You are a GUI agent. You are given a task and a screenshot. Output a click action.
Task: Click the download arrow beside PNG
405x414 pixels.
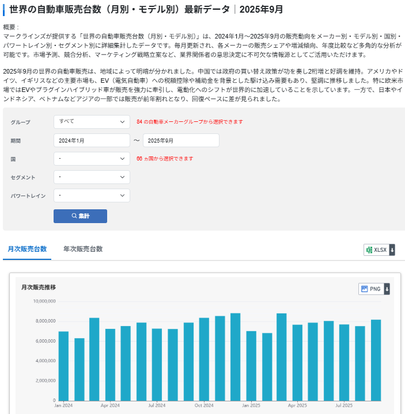(x=387, y=289)
